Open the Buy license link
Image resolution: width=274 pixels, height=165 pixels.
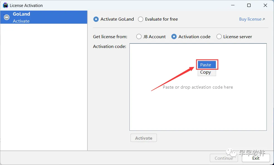click(x=252, y=19)
